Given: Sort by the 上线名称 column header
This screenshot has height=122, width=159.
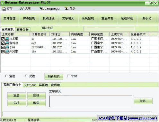Looking at the screenshot, I should tap(15, 34).
